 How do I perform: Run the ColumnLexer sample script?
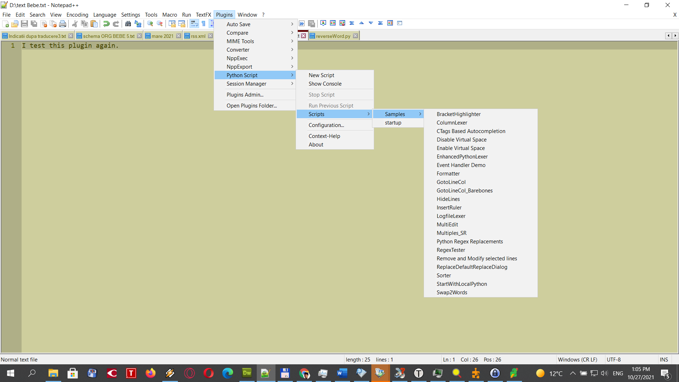click(481, 122)
